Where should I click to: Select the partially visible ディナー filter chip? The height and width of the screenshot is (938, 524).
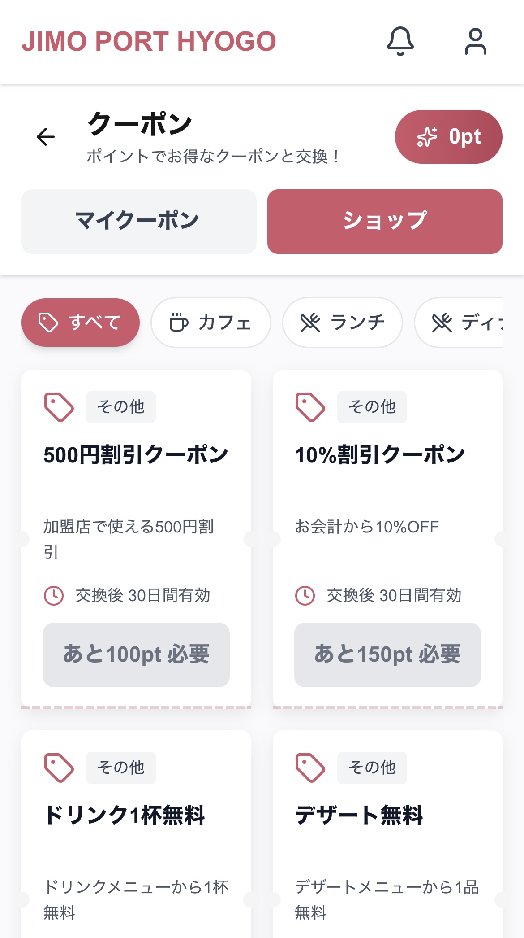[x=461, y=323]
